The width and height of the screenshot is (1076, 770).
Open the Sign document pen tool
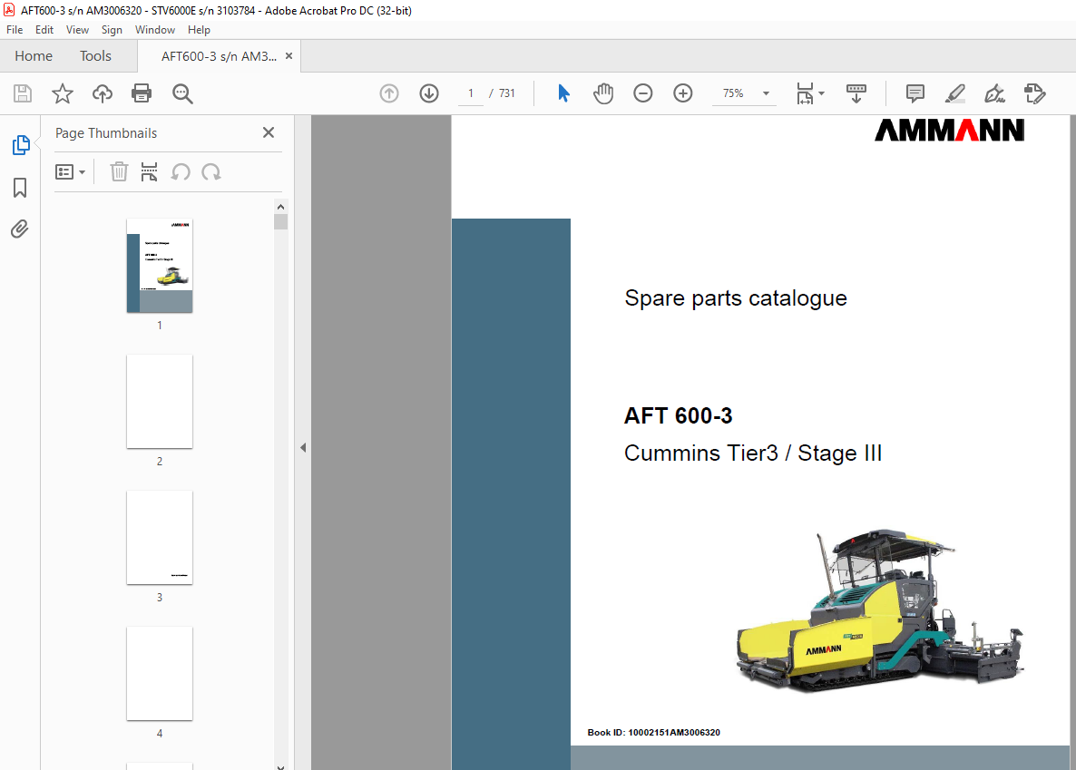[994, 93]
